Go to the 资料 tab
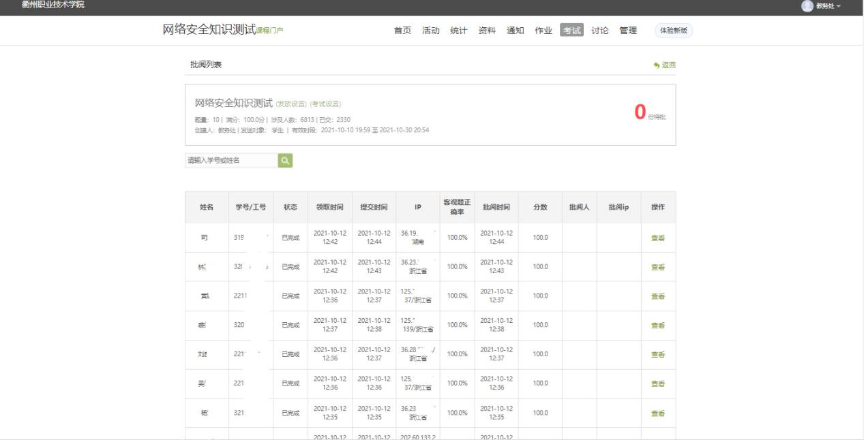The height and width of the screenshot is (440, 864). (x=487, y=31)
